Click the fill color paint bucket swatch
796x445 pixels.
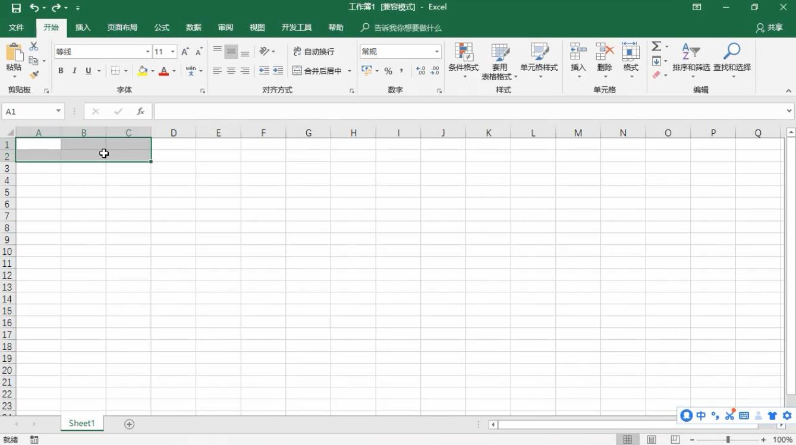pos(143,71)
